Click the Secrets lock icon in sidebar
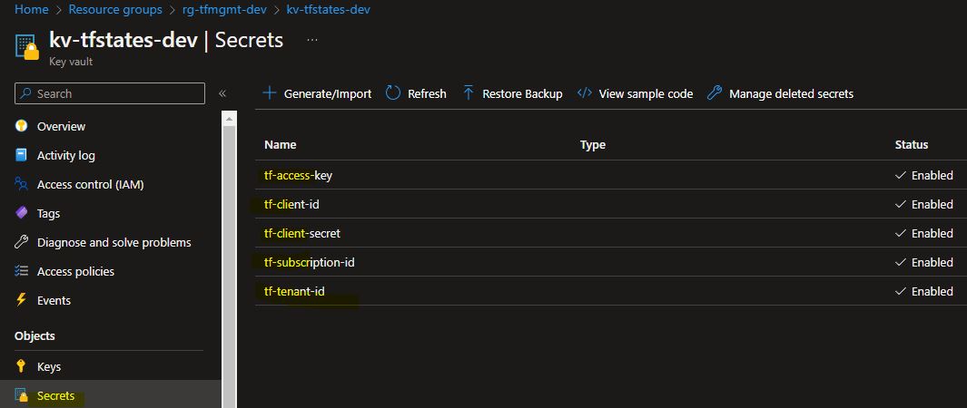967x408 pixels. [x=22, y=395]
